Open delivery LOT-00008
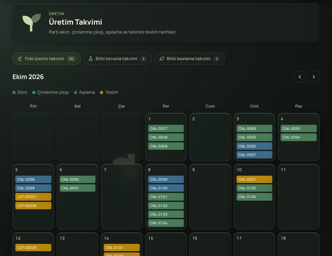This screenshot has width=332, height=256. tap(33, 205)
